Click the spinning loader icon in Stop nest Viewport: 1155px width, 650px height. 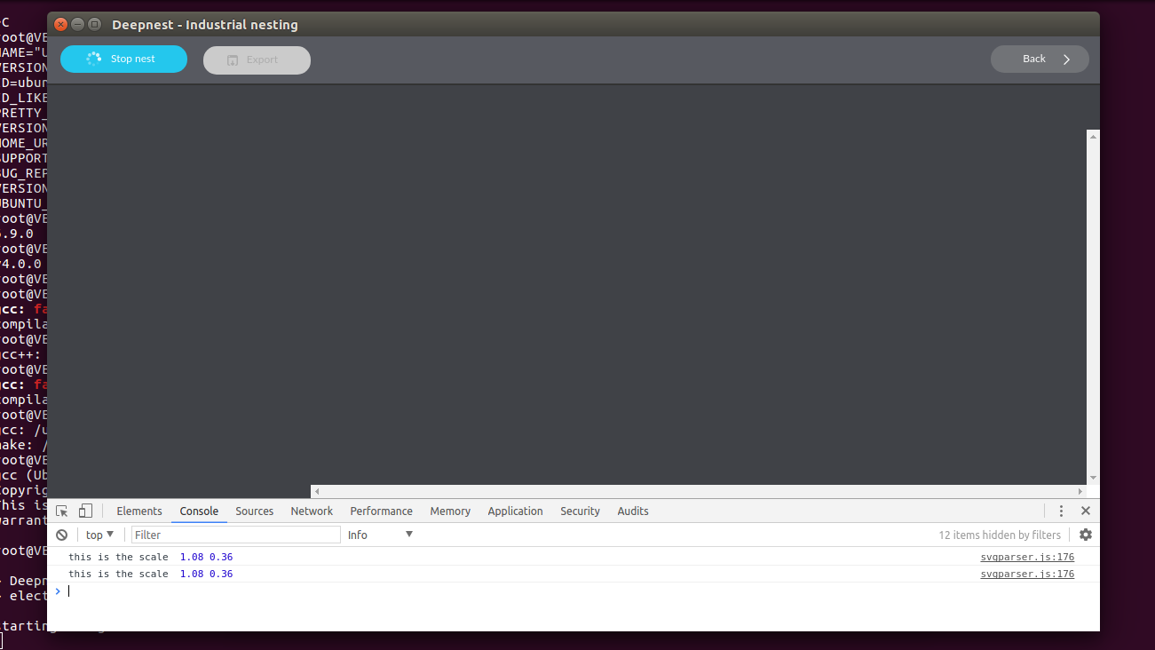(94, 59)
